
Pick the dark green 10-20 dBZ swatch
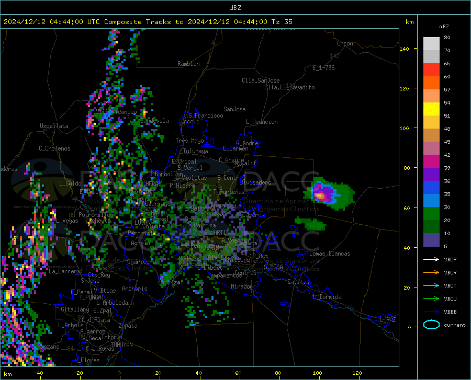(431, 227)
